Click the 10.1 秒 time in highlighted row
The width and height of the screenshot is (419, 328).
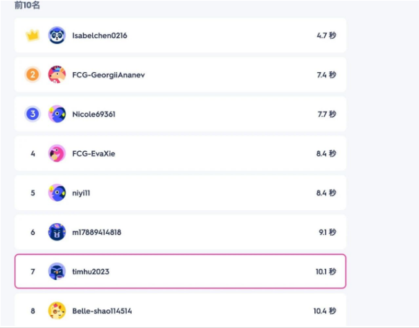click(x=326, y=272)
